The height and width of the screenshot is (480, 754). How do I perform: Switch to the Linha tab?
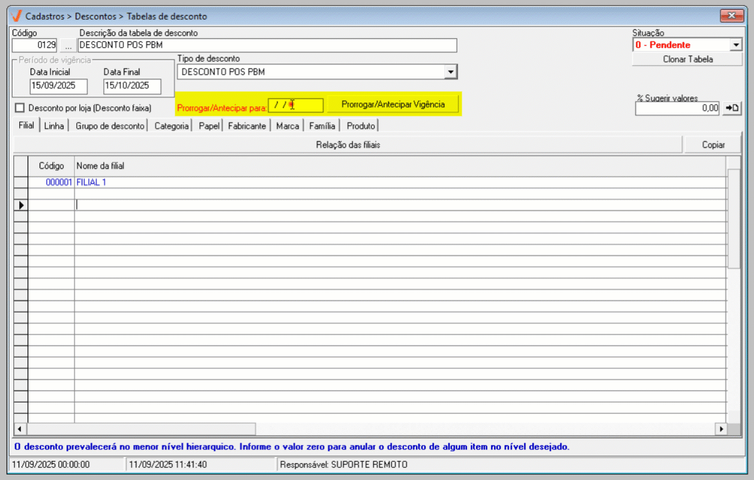[54, 126]
